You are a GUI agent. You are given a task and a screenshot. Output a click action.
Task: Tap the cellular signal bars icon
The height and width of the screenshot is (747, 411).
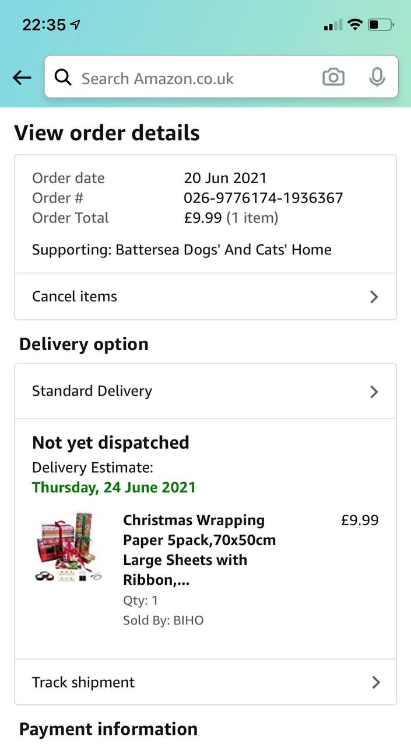point(333,25)
